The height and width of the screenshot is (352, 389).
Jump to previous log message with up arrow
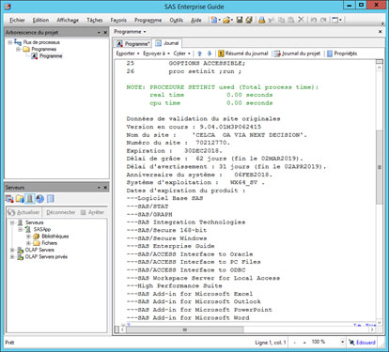click(x=199, y=54)
